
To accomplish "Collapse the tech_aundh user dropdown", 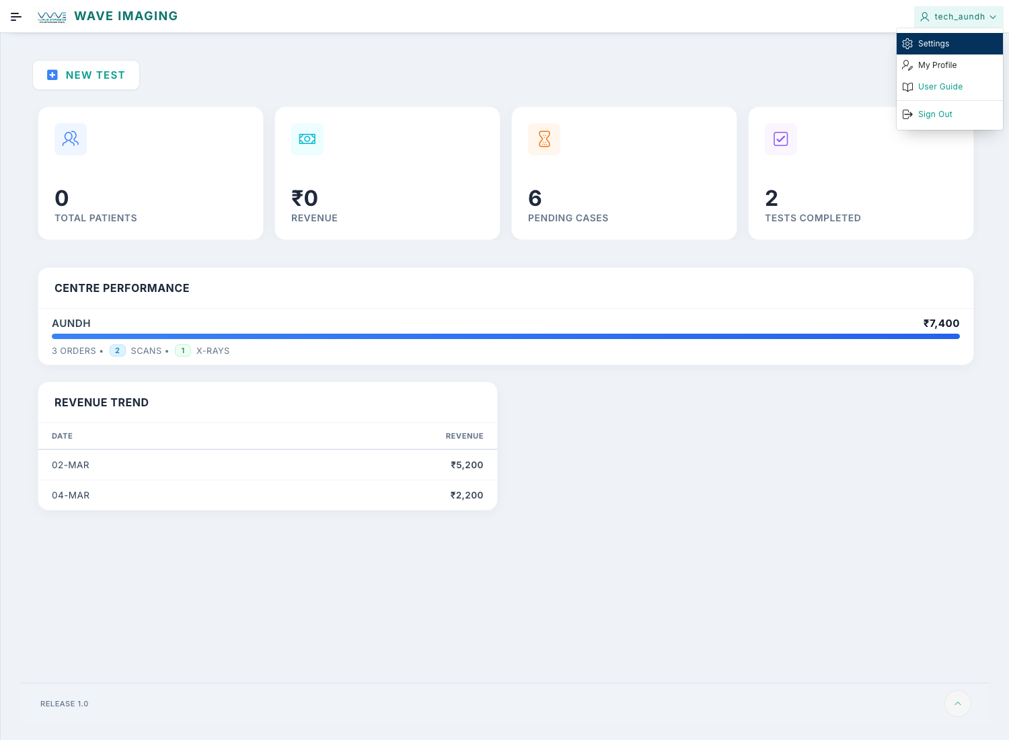I will point(958,17).
